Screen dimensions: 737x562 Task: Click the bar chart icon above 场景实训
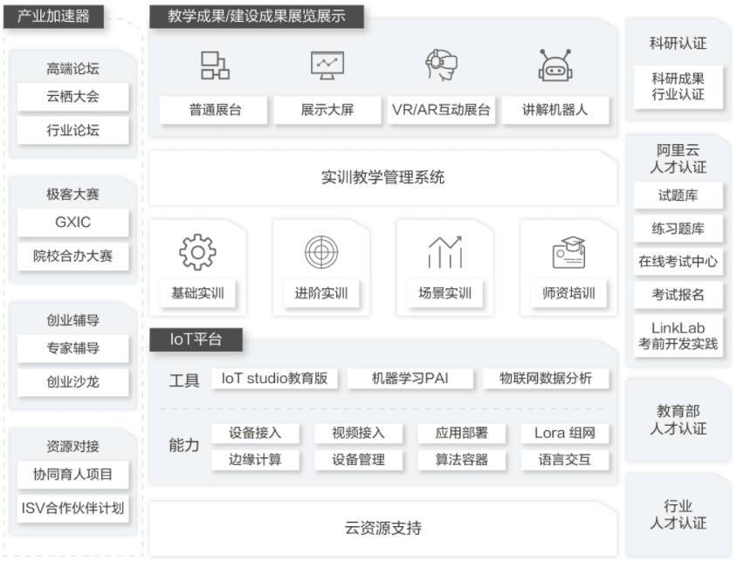pos(444,252)
